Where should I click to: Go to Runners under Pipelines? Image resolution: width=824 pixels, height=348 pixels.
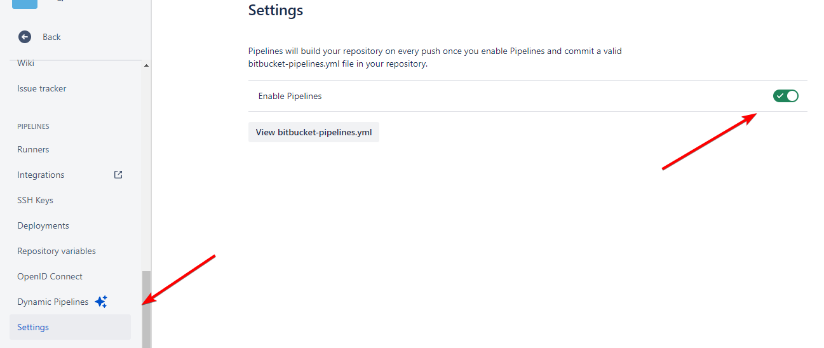click(x=33, y=149)
